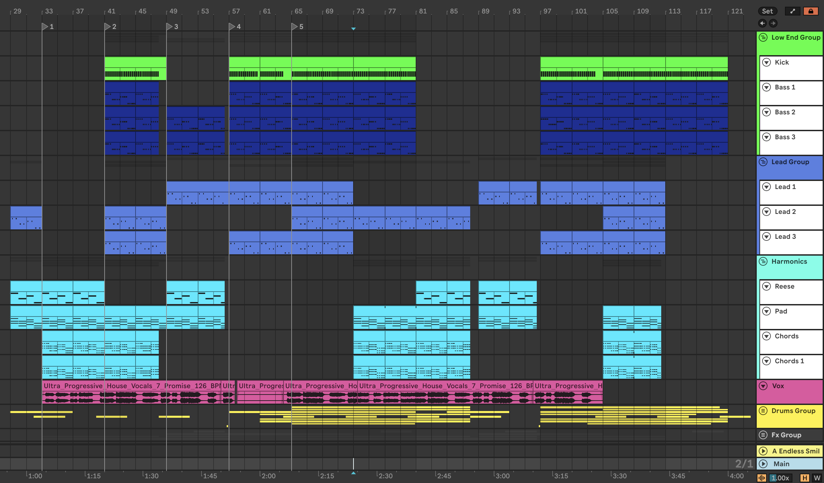Fold the Kick track using its arrow
The height and width of the screenshot is (483, 824).
tap(766, 62)
